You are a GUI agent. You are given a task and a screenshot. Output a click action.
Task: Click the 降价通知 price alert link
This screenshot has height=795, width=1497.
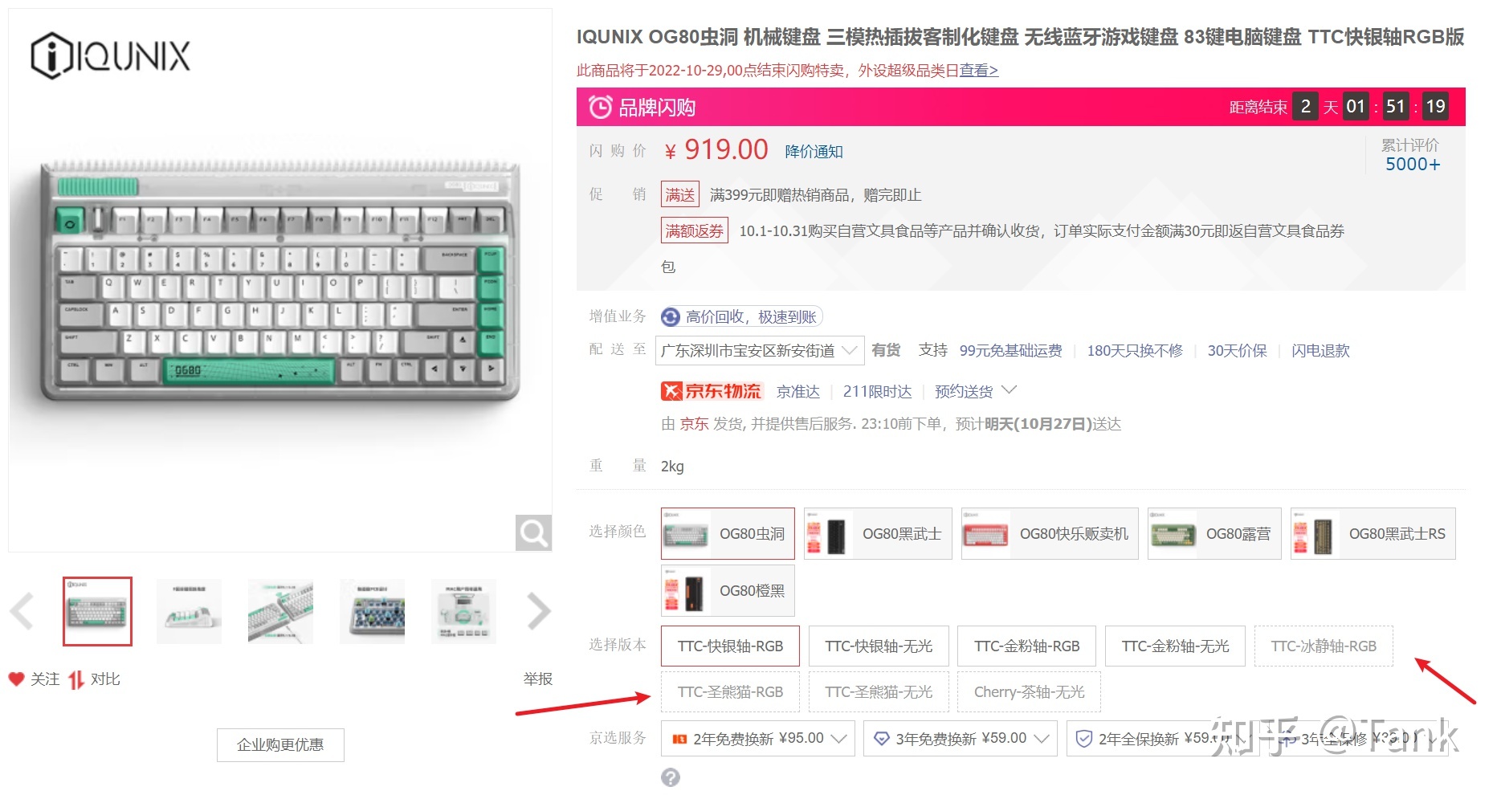814,152
